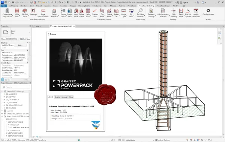Open the Constructive Dispositions tool
The width and height of the screenshot is (225, 142).
(x=7, y=13)
